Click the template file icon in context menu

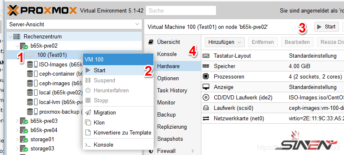point(88,133)
